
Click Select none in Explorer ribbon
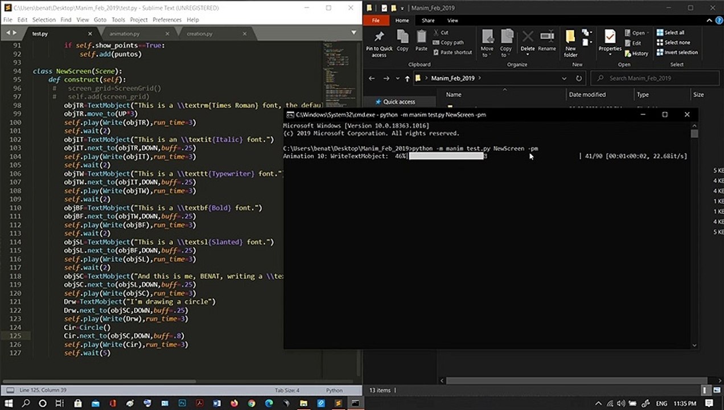coord(673,42)
